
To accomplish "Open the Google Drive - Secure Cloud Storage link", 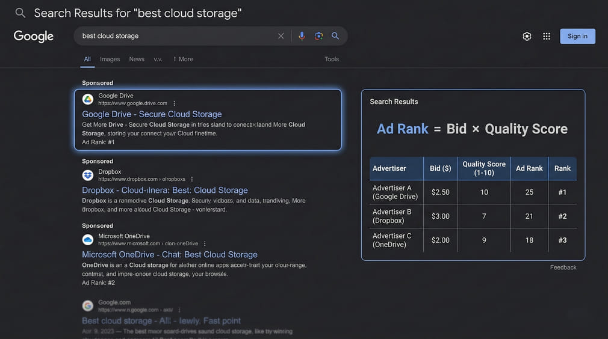I will pyautogui.click(x=152, y=114).
